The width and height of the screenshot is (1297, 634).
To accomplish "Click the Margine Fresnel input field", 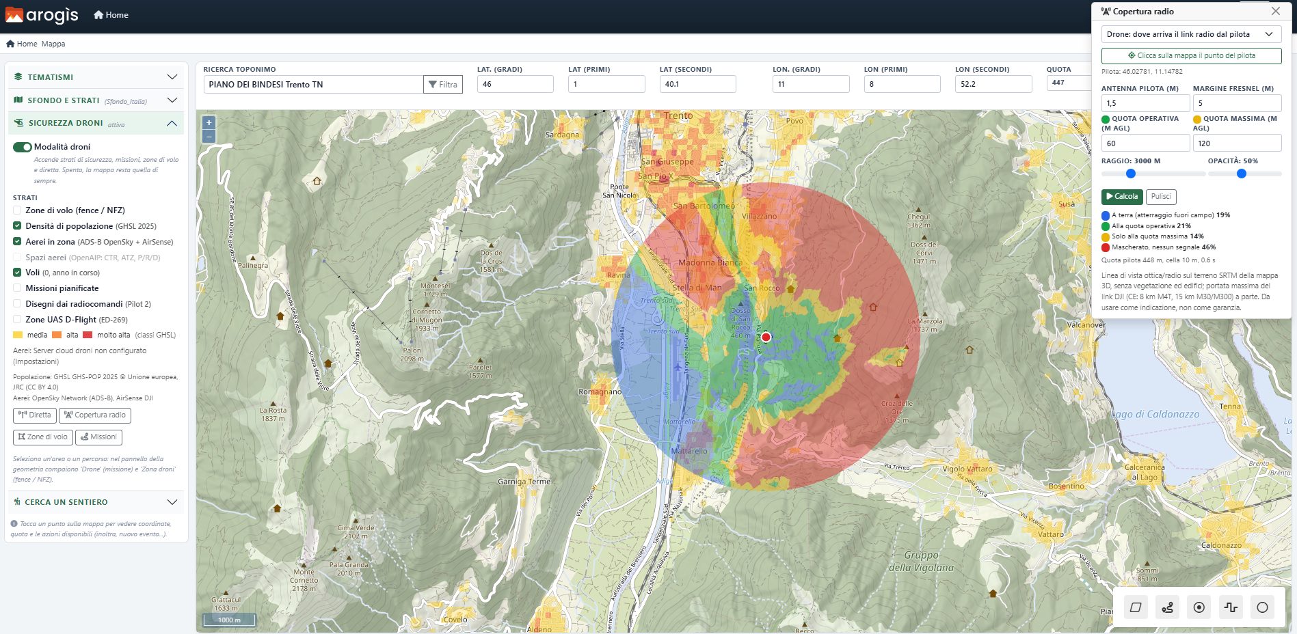I will tap(1237, 103).
